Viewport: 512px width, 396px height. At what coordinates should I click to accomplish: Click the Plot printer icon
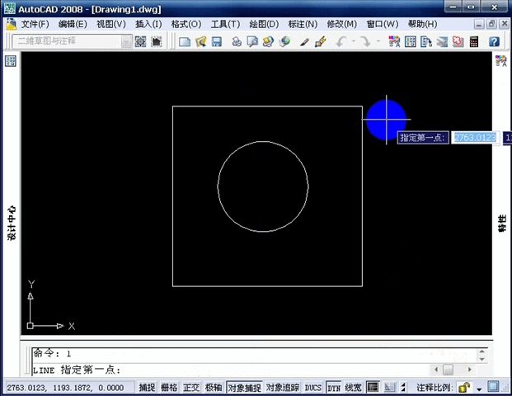[237, 42]
